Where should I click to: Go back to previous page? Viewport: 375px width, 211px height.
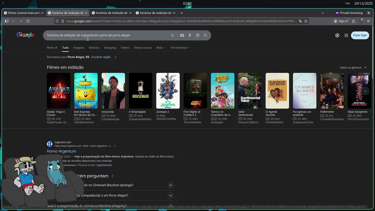point(13,21)
